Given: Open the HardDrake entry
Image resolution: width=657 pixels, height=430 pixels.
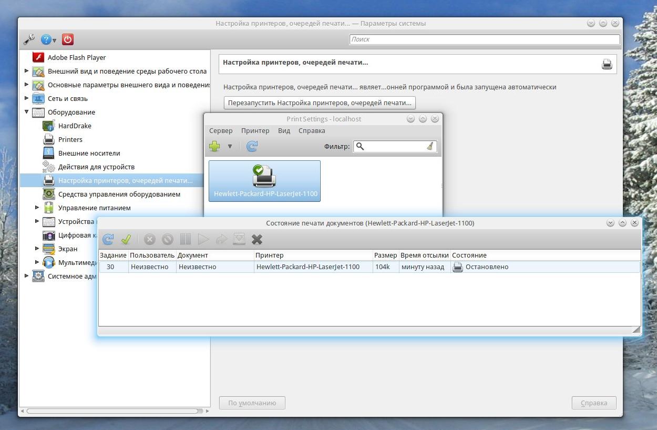Looking at the screenshot, I should click(x=75, y=126).
